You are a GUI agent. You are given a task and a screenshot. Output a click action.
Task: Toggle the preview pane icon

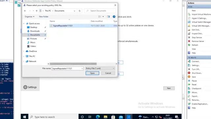click(108, 17)
